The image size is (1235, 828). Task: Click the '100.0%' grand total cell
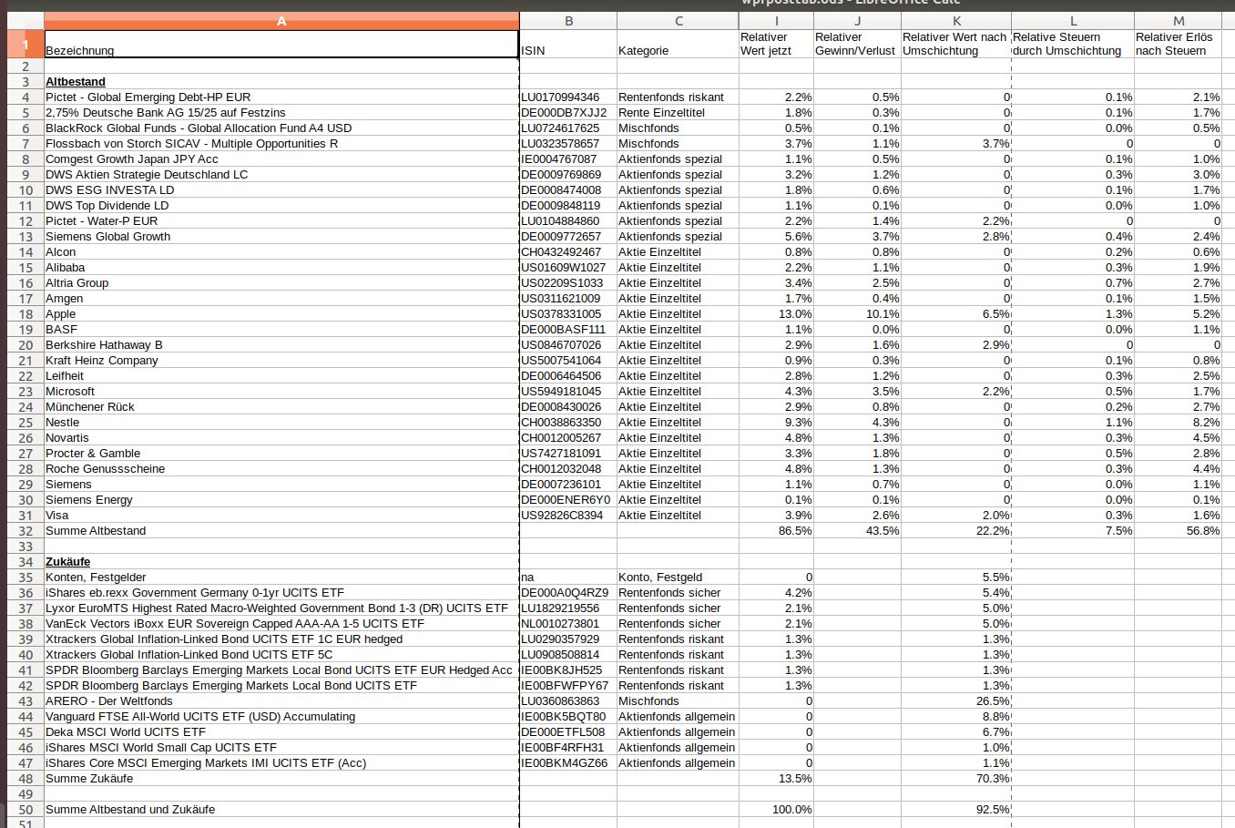coord(776,810)
